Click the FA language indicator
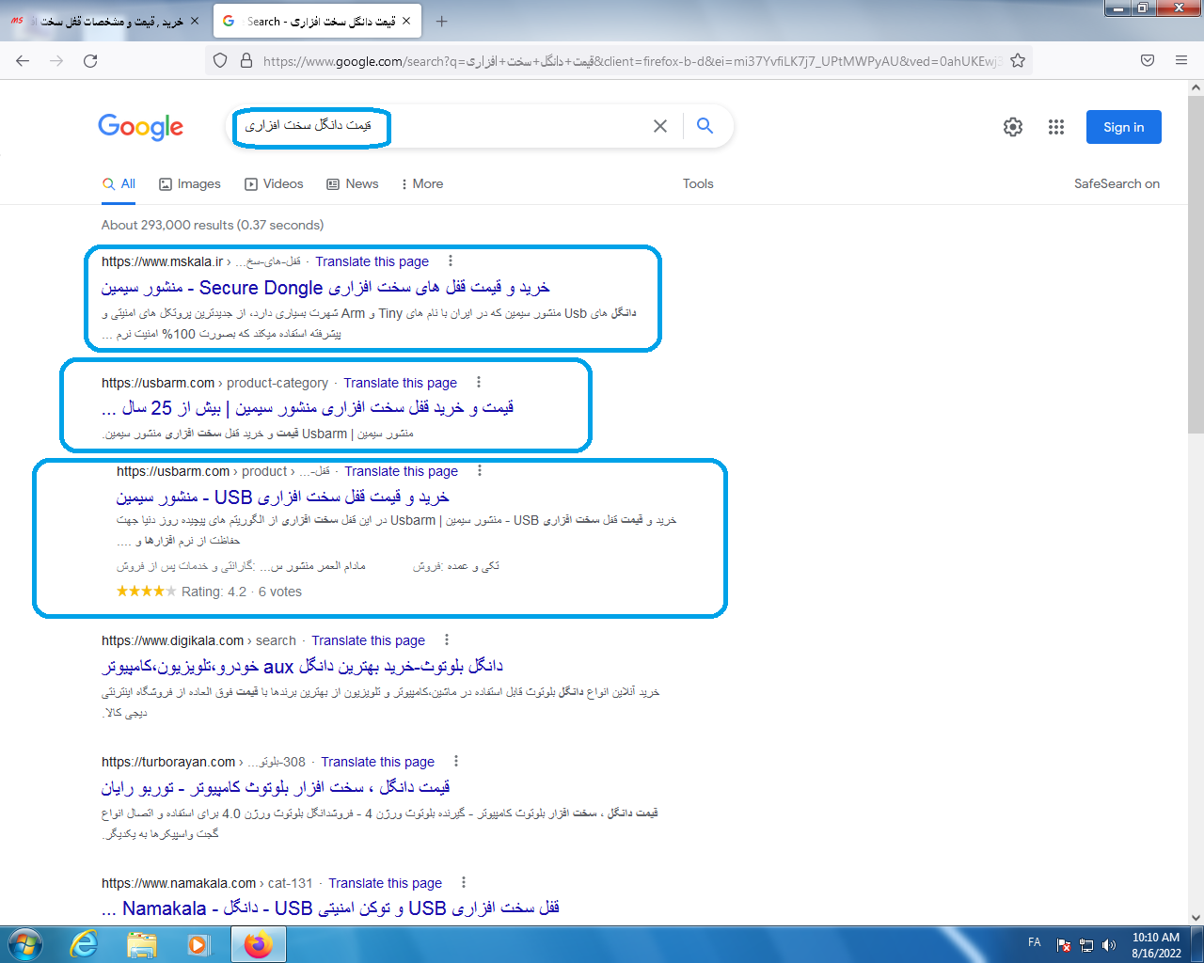The width and height of the screenshot is (1204, 963). (1035, 942)
